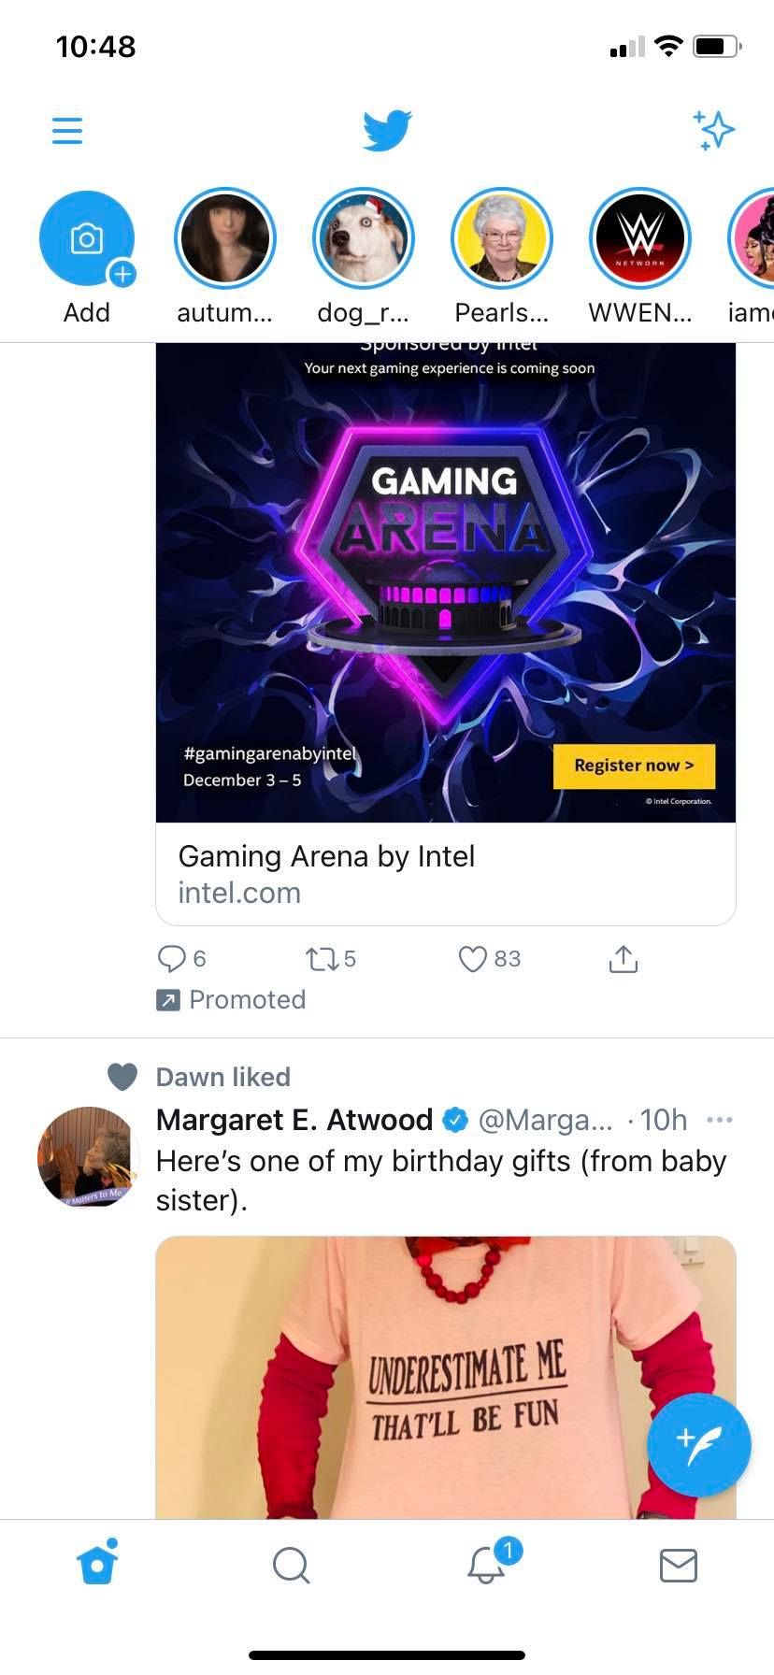Reply to the Intel promoted tweet

[x=173, y=958]
